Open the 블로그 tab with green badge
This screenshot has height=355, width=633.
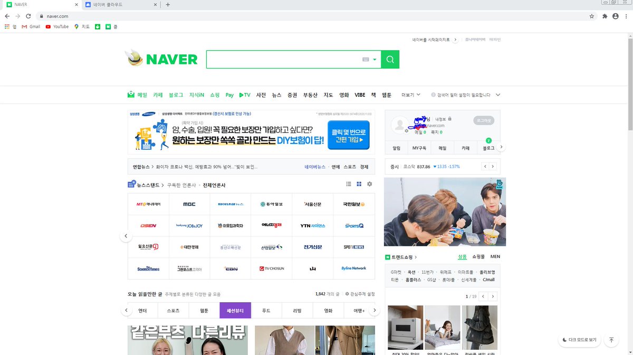tap(488, 148)
